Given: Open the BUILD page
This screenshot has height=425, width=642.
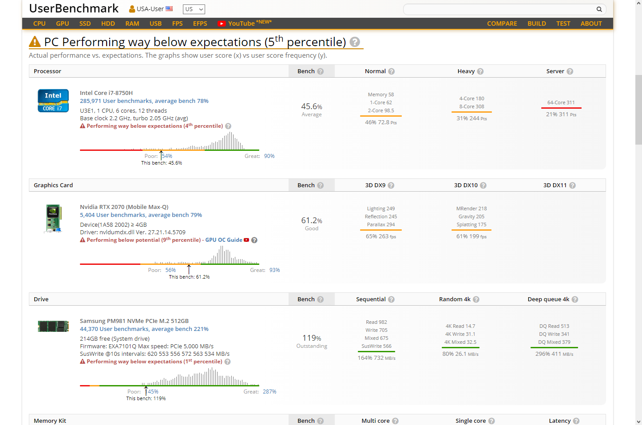Looking at the screenshot, I should [537, 24].
